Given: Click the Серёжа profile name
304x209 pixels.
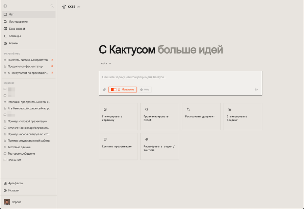Looking at the screenshot, I should [x=16, y=202].
